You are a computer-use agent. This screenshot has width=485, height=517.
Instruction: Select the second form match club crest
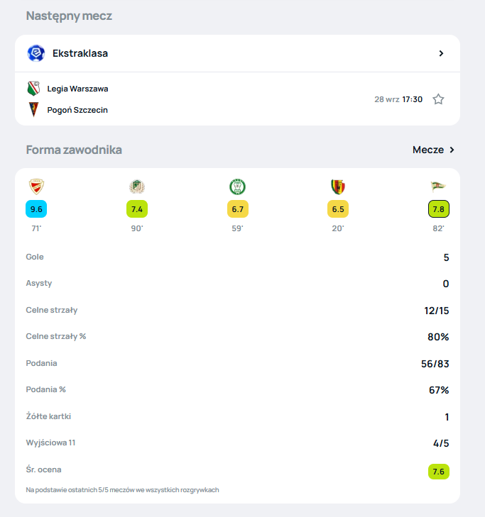[137, 187]
